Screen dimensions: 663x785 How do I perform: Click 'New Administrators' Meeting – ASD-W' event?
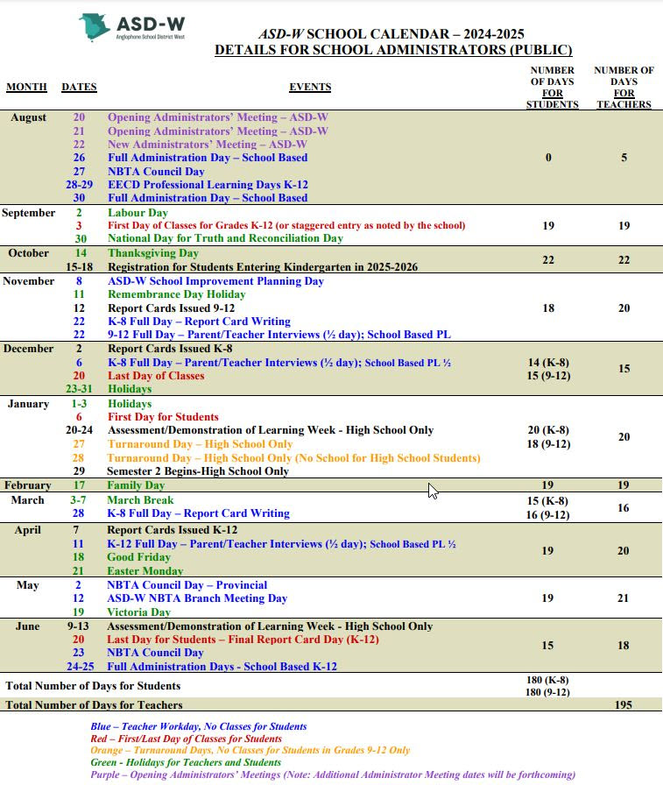(208, 145)
